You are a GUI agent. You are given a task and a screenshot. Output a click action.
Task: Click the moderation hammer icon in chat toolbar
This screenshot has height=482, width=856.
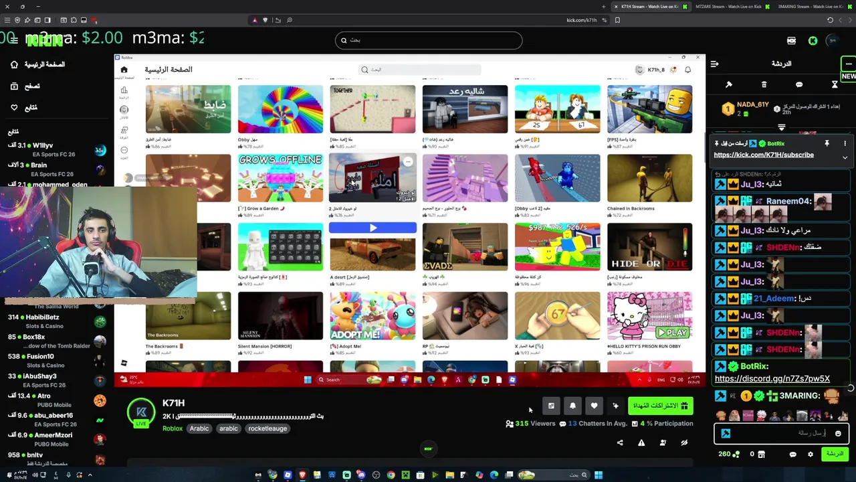click(729, 85)
